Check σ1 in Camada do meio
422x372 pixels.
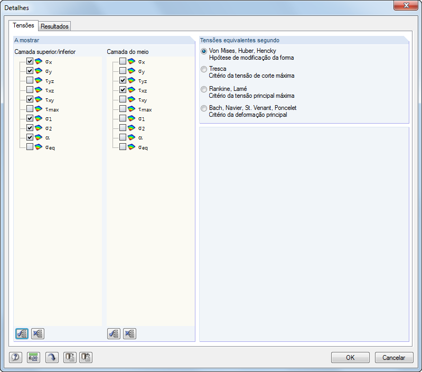[123, 118]
